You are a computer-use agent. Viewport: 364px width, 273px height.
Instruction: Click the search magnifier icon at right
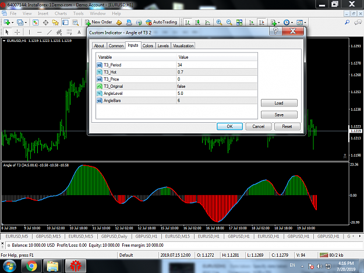coord(347,23)
